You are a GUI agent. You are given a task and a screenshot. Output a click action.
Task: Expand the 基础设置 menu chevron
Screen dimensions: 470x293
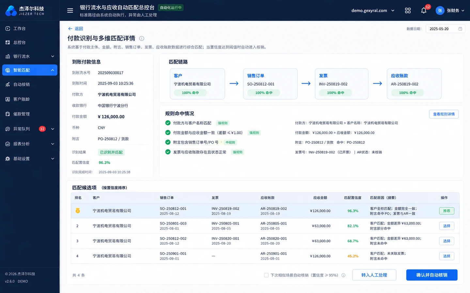click(x=53, y=159)
